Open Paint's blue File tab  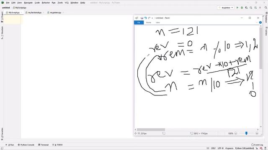[x=139, y=22]
